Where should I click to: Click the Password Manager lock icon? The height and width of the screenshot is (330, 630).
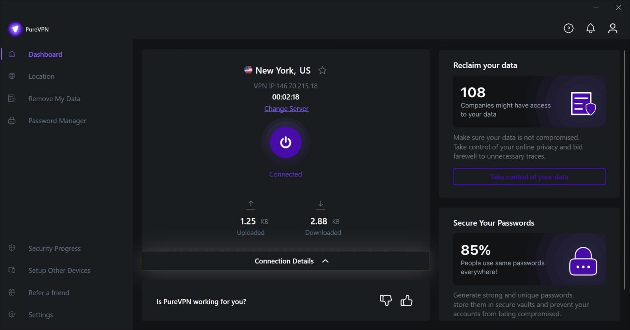(12, 121)
